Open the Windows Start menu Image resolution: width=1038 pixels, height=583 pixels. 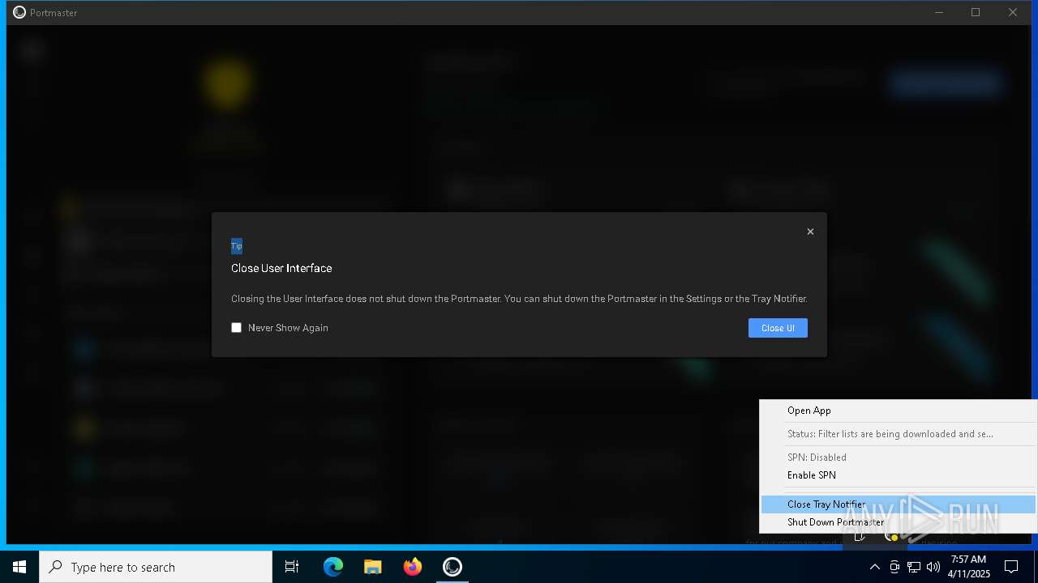coord(19,567)
